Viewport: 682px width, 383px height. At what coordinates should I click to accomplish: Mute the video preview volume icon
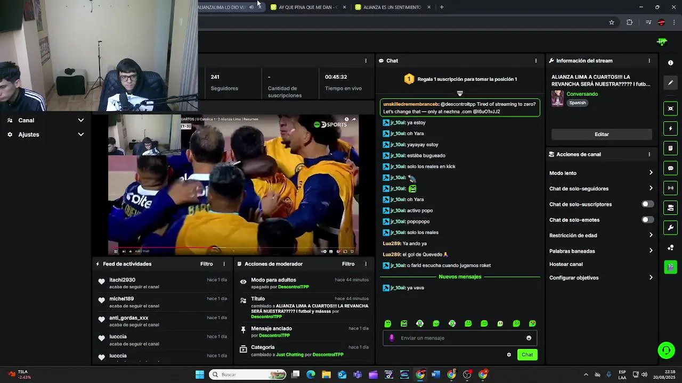click(x=130, y=252)
